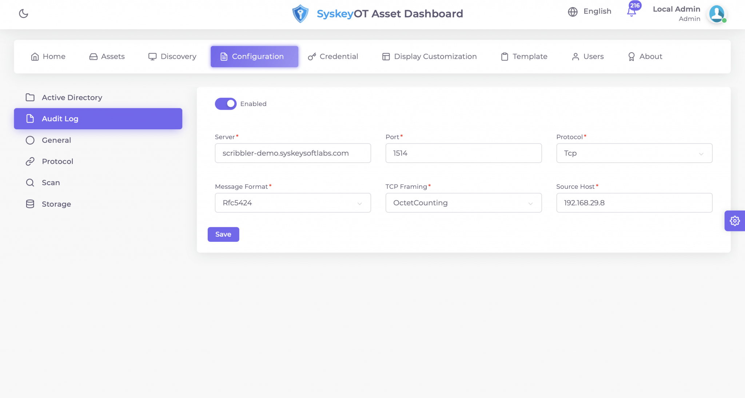Click the SyskeyOT shield logo

300,14
